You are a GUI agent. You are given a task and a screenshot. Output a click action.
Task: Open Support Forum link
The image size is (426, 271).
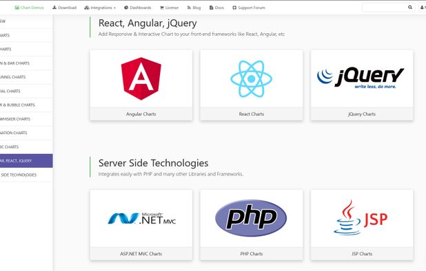[x=249, y=8]
